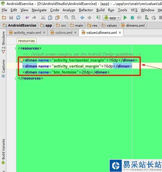Click the closing </resources> tag text
This screenshot has height=172, width=162.
coord(30,78)
